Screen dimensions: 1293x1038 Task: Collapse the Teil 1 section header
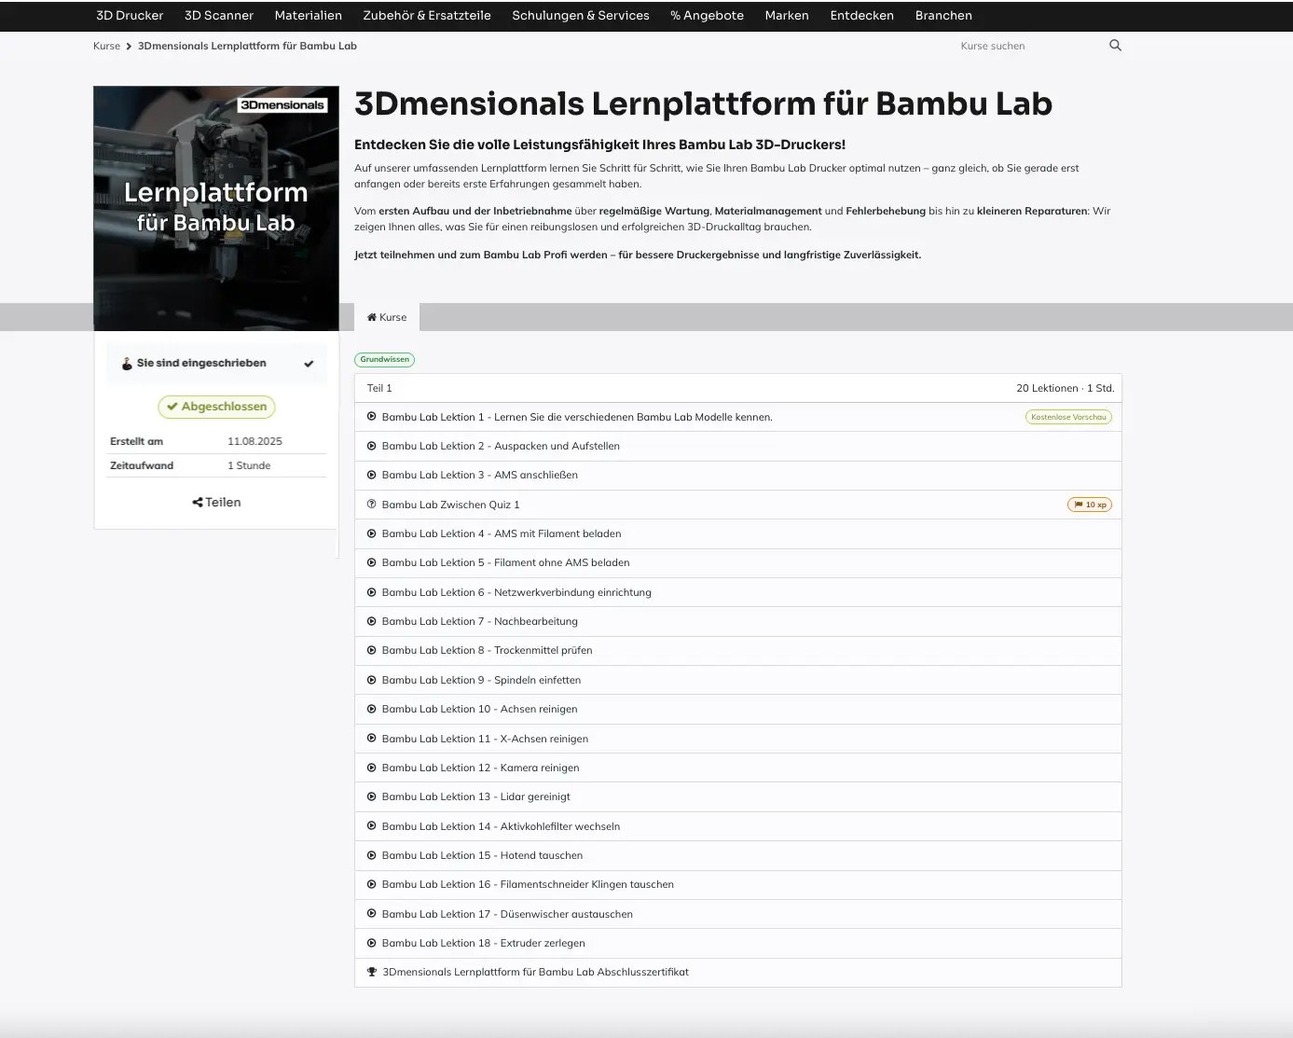click(736, 388)
